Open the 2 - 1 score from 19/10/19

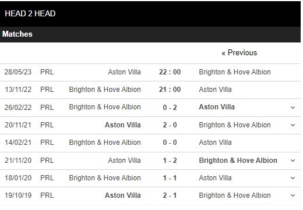(170, 195)
